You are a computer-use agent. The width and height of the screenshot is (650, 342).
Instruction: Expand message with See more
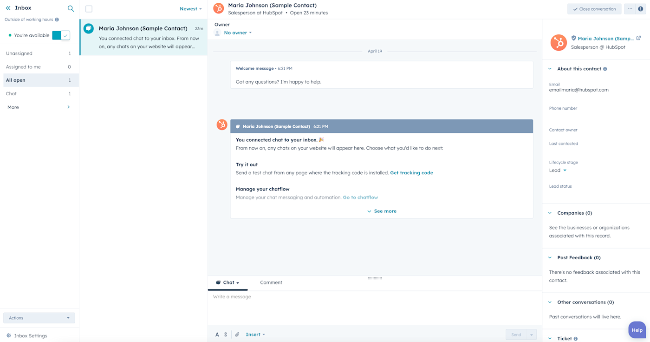click(x=382, y=211)
